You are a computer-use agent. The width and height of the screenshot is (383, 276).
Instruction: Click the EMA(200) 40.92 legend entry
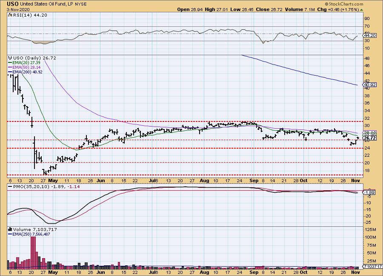pyautogui.click(x=25, y=72)
